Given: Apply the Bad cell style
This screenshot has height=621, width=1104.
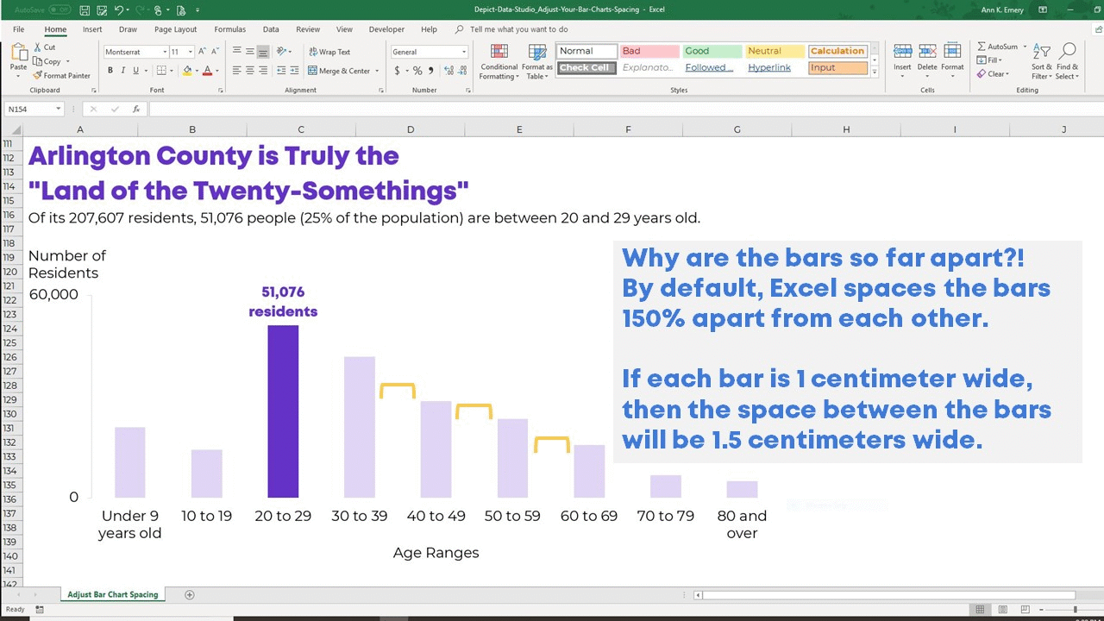Looking at the screenshot, I should (649, 50).
